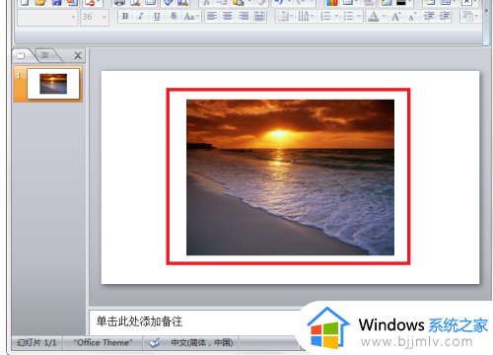Decrease font size with smaller A icon

click(x=412, y=16)
